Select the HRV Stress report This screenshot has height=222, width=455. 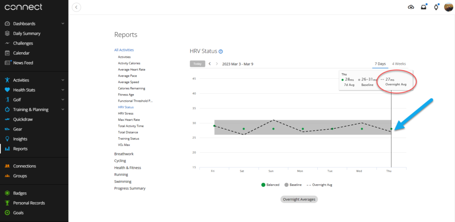[x=126, y=114]
